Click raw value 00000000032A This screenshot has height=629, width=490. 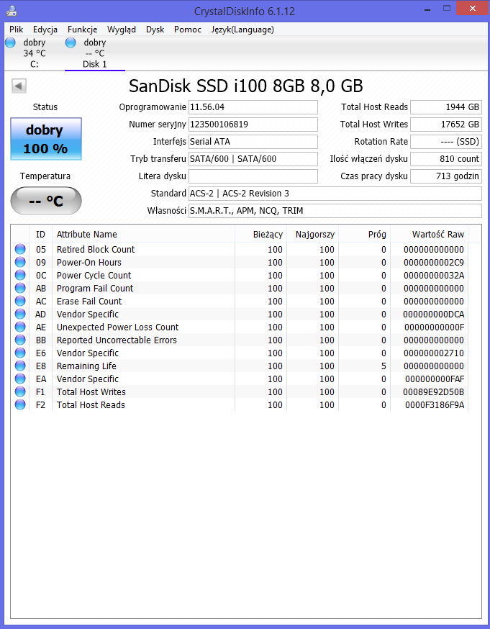tap(434, 275)
